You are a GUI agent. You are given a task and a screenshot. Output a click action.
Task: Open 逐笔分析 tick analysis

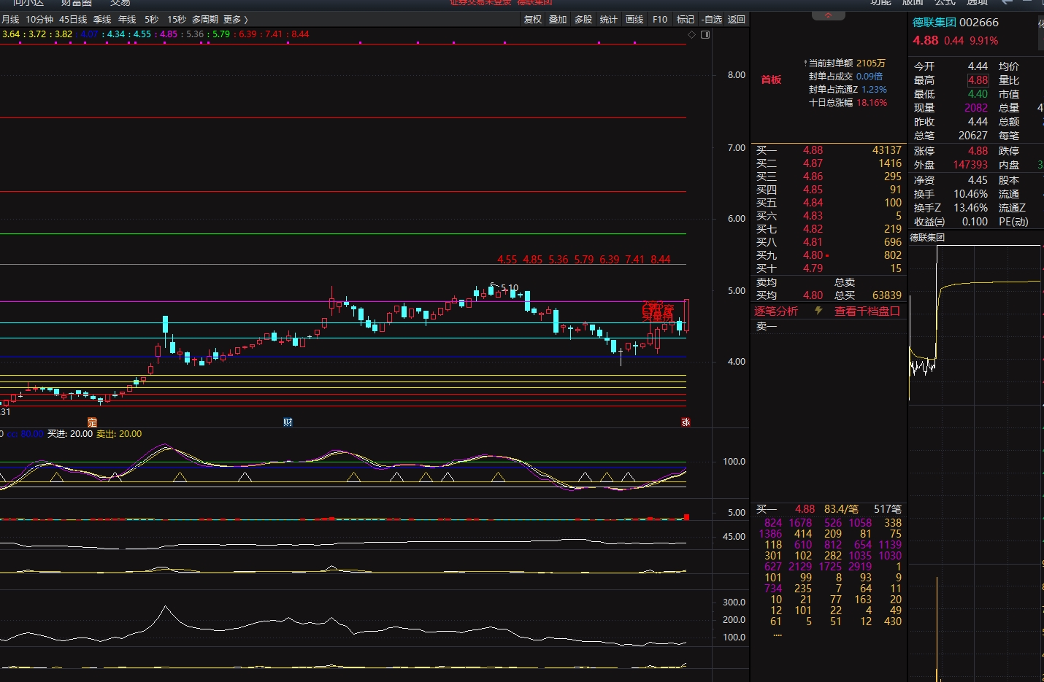click(x=776, y=311)
